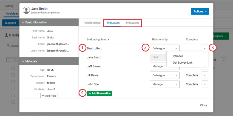Collapse the Metadata section

(x=23, y=61)
